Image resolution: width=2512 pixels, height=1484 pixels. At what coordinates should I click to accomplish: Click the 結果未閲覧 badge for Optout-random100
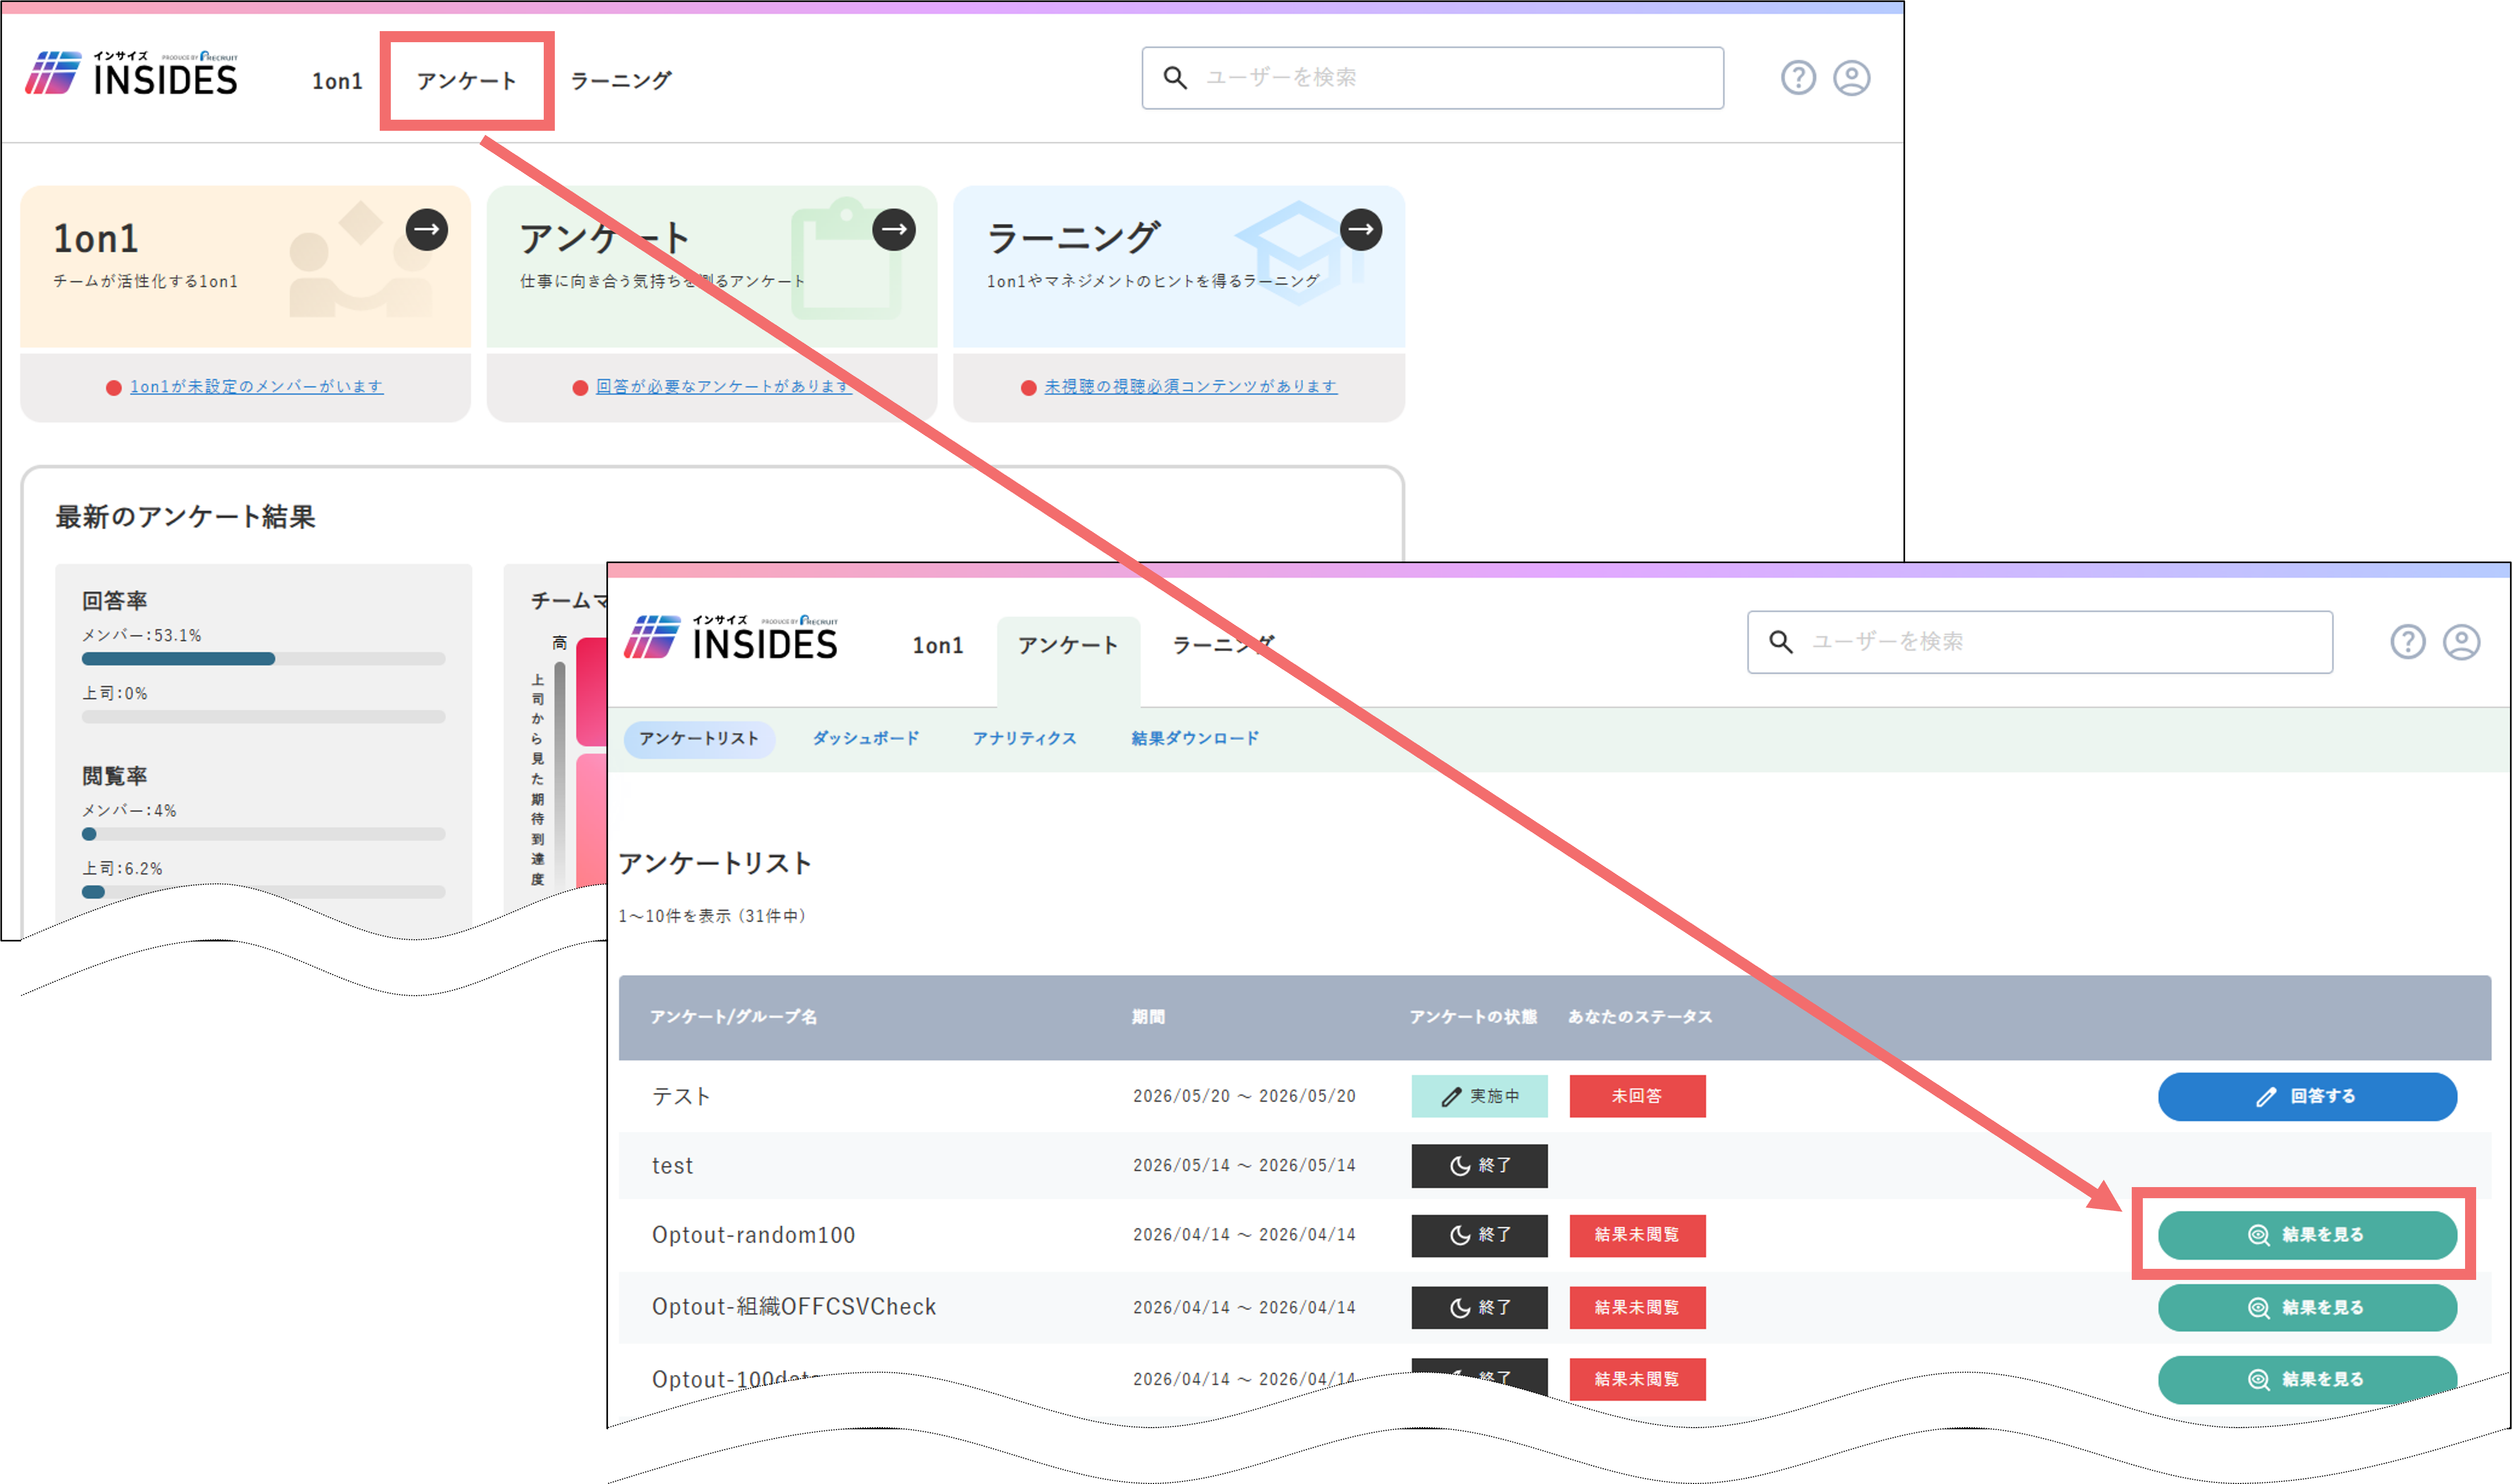pyautogui.click(x=1637, y=1236)
